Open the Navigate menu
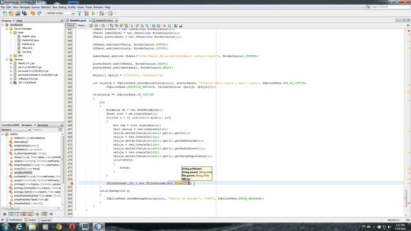This screenshot has width=411, height=231. [x=25, y=7]
